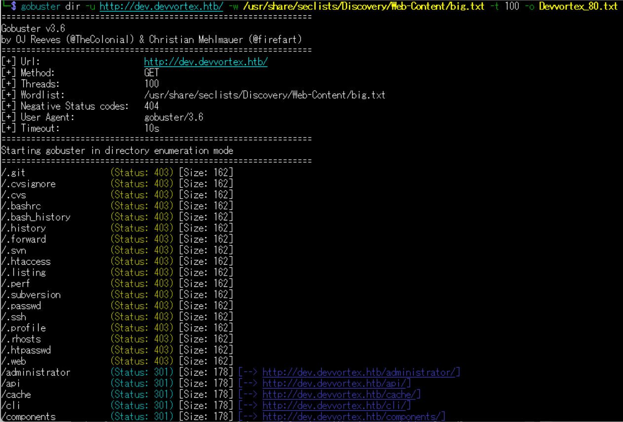The width and height of the screenshot is (623, 422).
Task: Click the /cli/ redirect link
Action: [336, 406]
